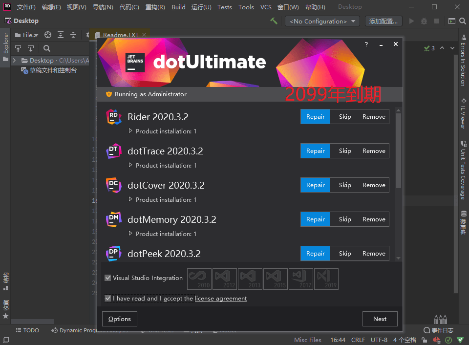Click the installer product list scrollbar

[399, 151]
